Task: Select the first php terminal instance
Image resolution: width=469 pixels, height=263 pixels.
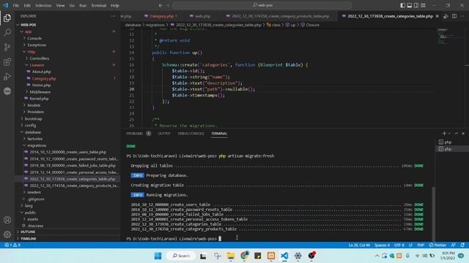Action: (451, 142)
